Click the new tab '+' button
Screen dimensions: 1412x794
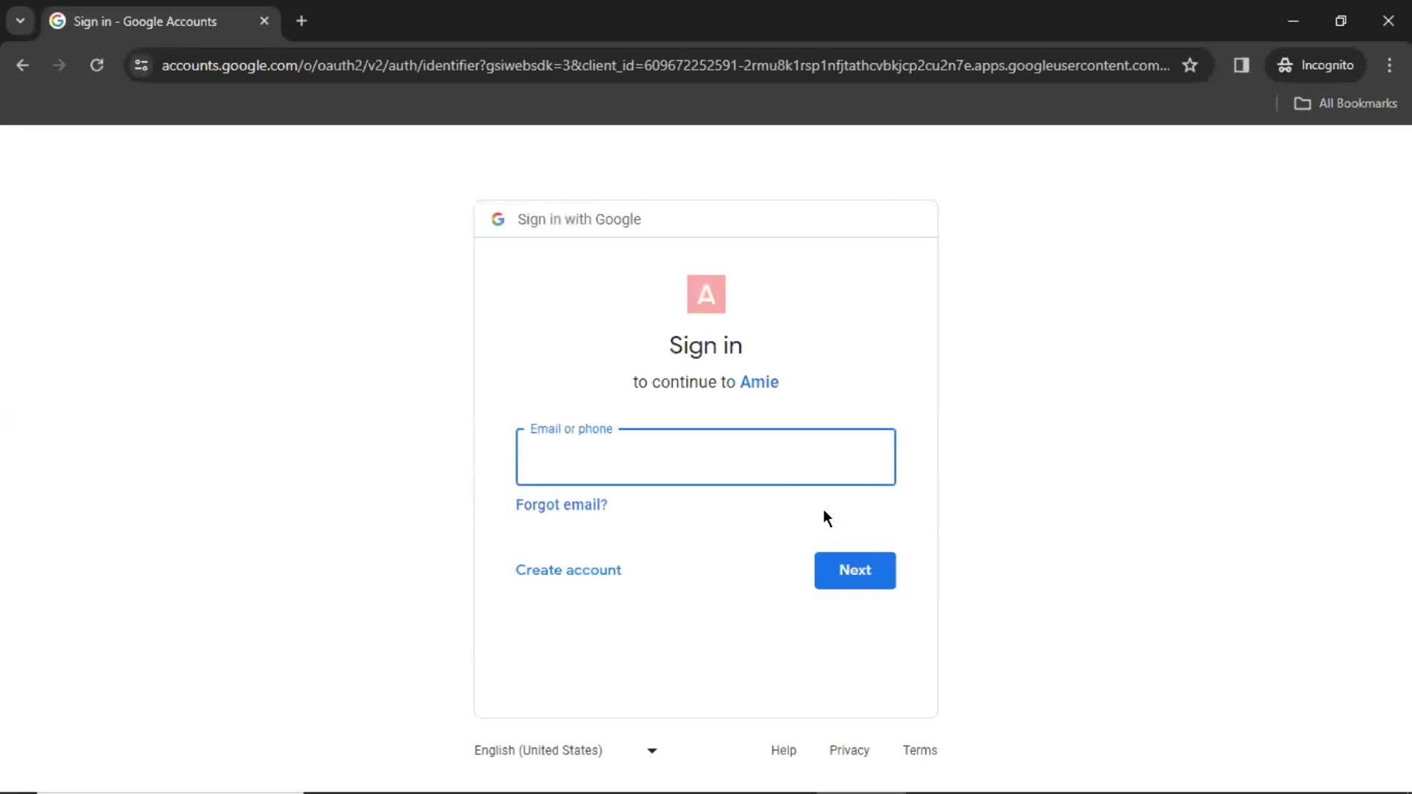pos(302,21)
